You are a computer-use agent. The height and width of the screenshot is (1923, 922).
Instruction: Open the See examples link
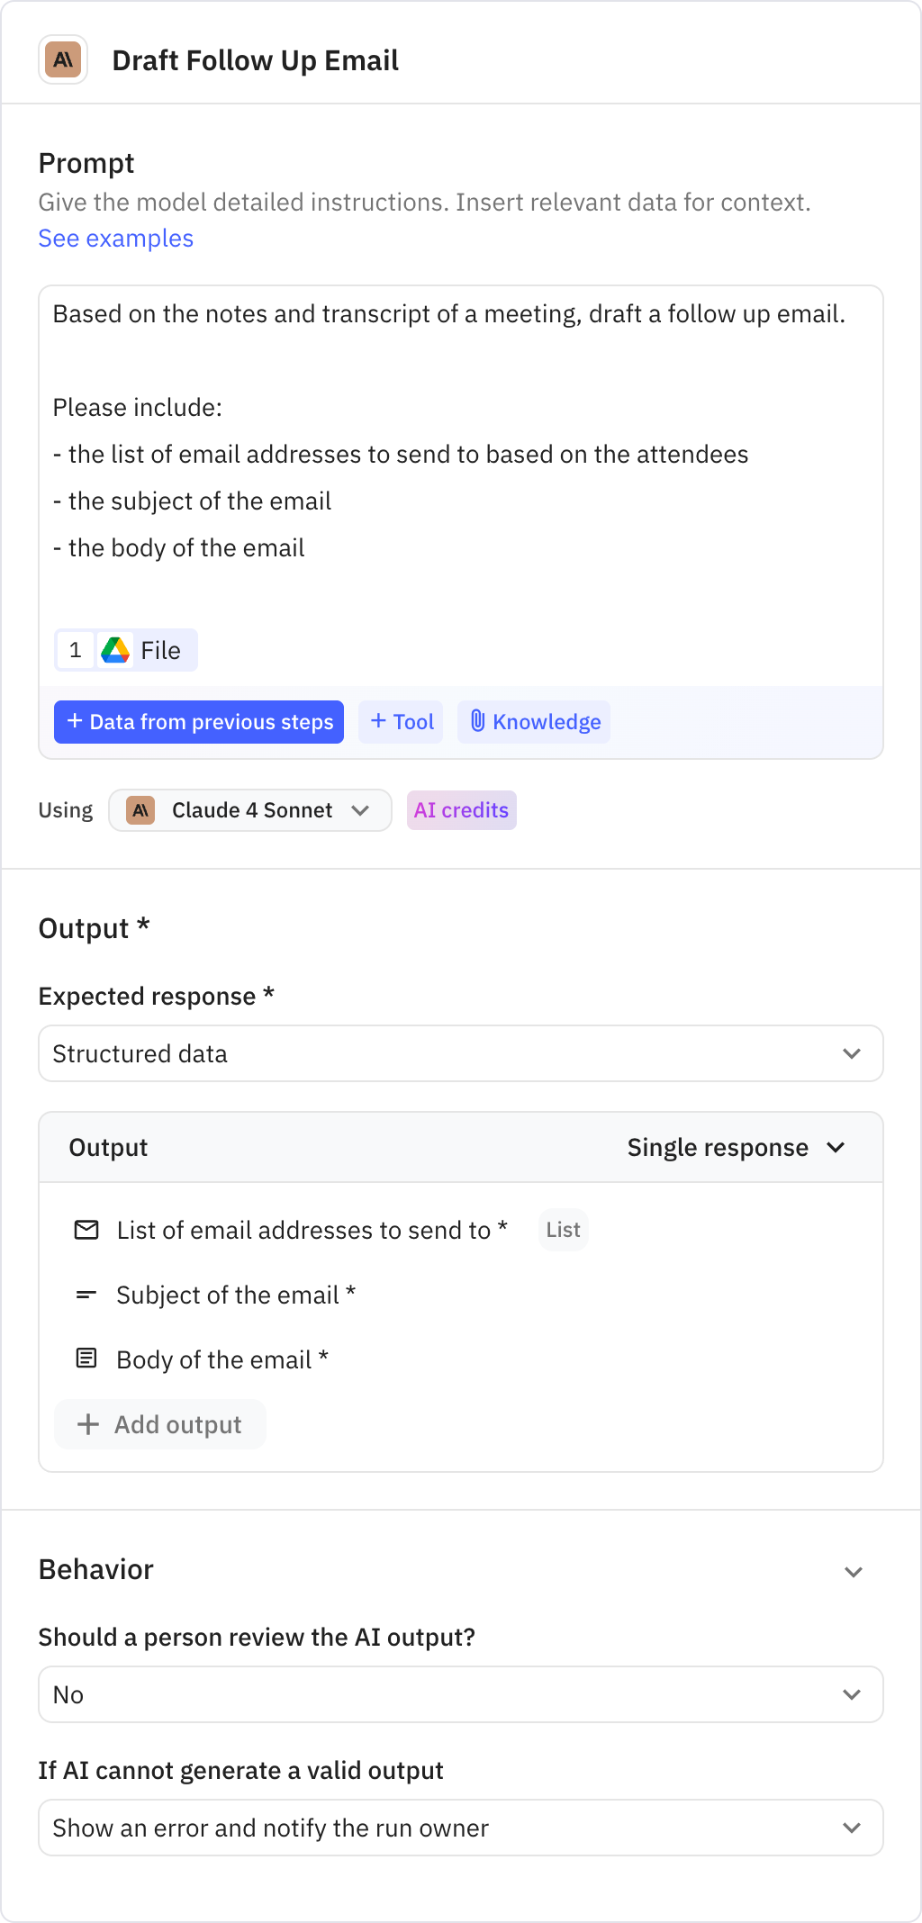[x=115, y=239]
